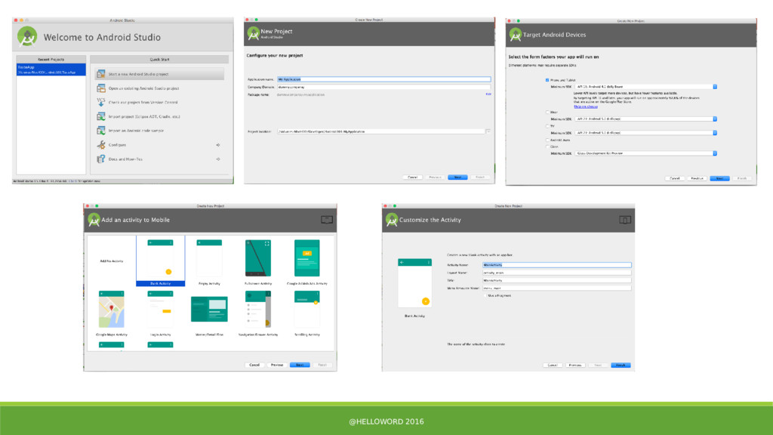The width and height of the screenshot is (773, 435).
Task: Expand the Configure submenu arrow
Action: point(218,145)
